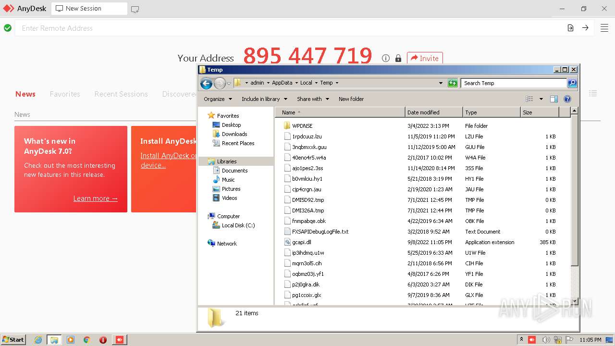This screenshot has height=346, width=615.
Task: Switch to Recent Sessions tab
Action: click(x=121, y=94)
